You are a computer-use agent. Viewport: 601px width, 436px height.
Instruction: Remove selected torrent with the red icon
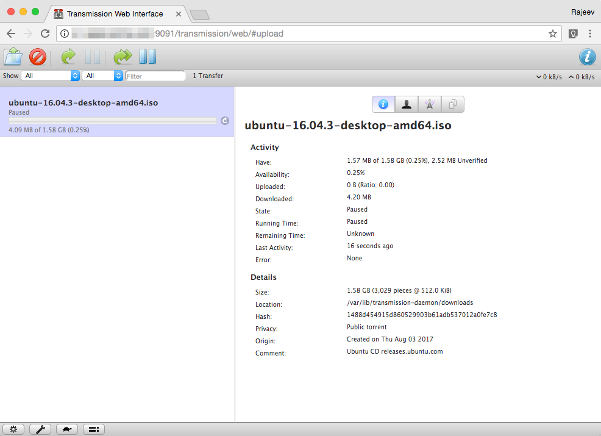(x=38, y=57)
